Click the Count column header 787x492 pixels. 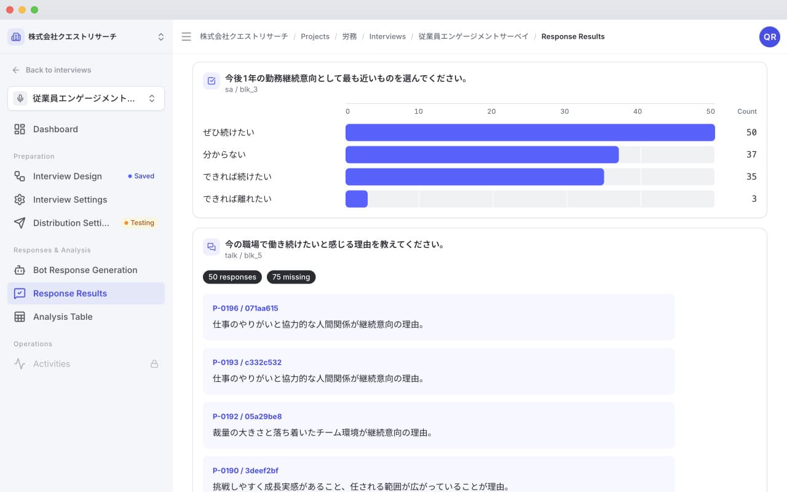pyautogui.click(x=747, y=111)
